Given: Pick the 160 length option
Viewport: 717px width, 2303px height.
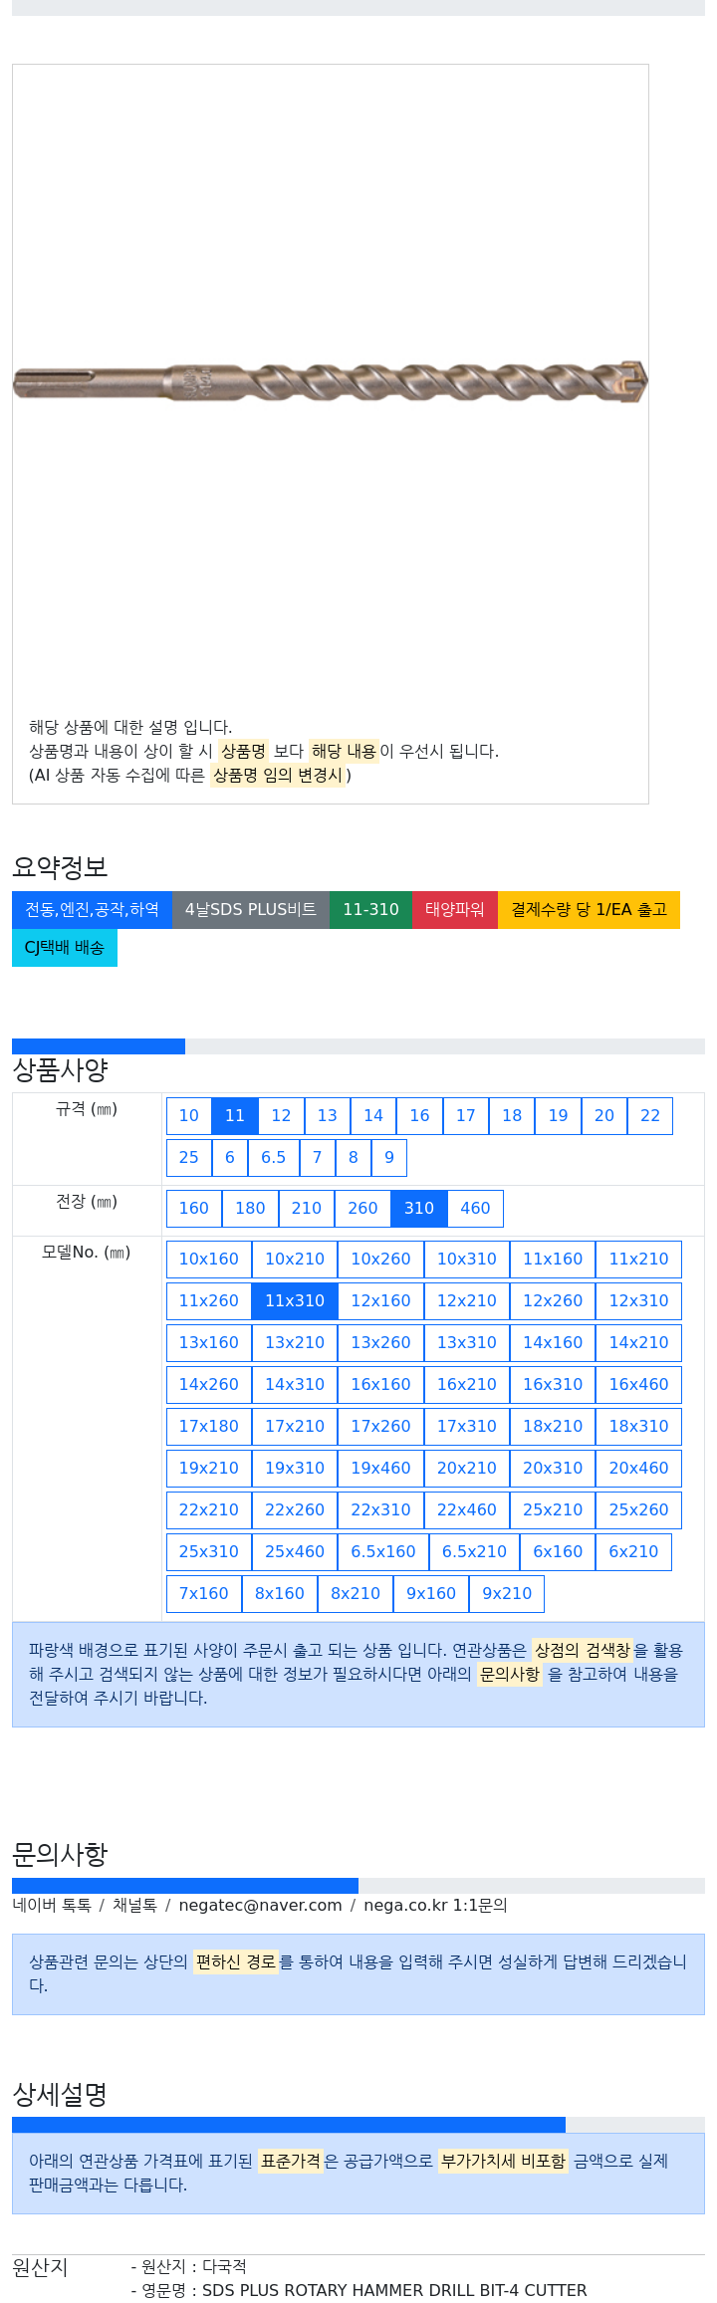Looking at the screenshot, I should point(194,1209).
